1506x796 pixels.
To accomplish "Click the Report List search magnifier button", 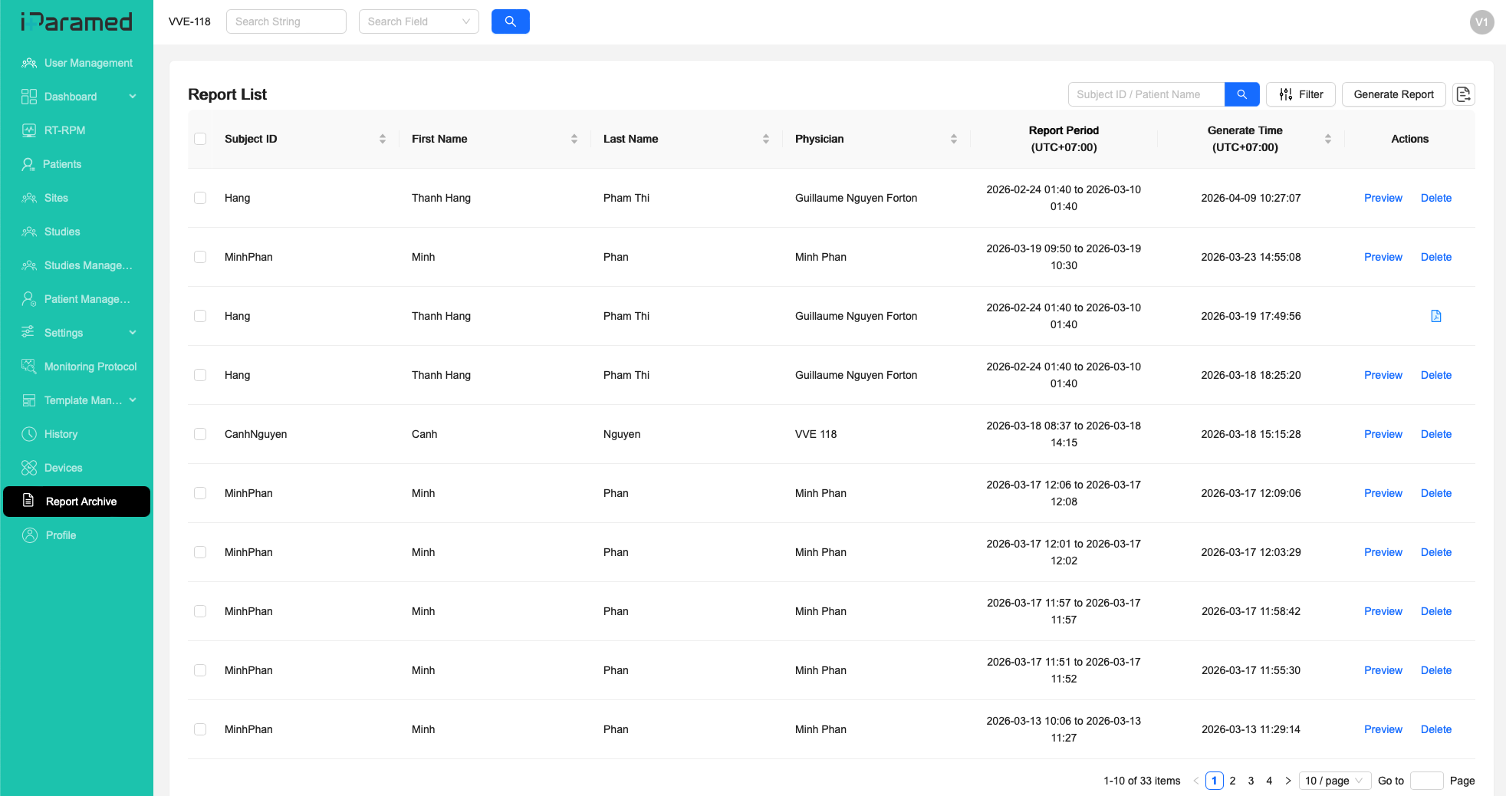I will 1242,94.
